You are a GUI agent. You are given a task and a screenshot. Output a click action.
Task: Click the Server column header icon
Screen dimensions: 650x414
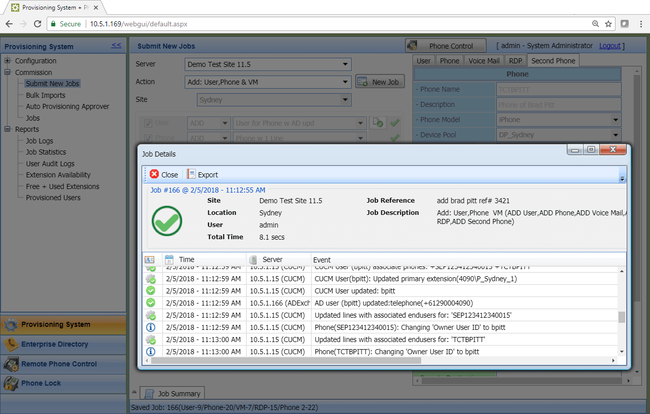point(253,259)
